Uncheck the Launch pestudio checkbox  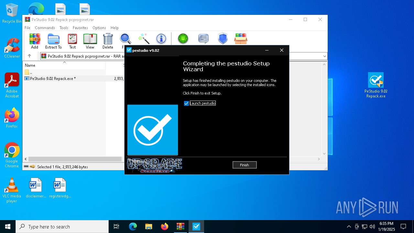point(186,103)
